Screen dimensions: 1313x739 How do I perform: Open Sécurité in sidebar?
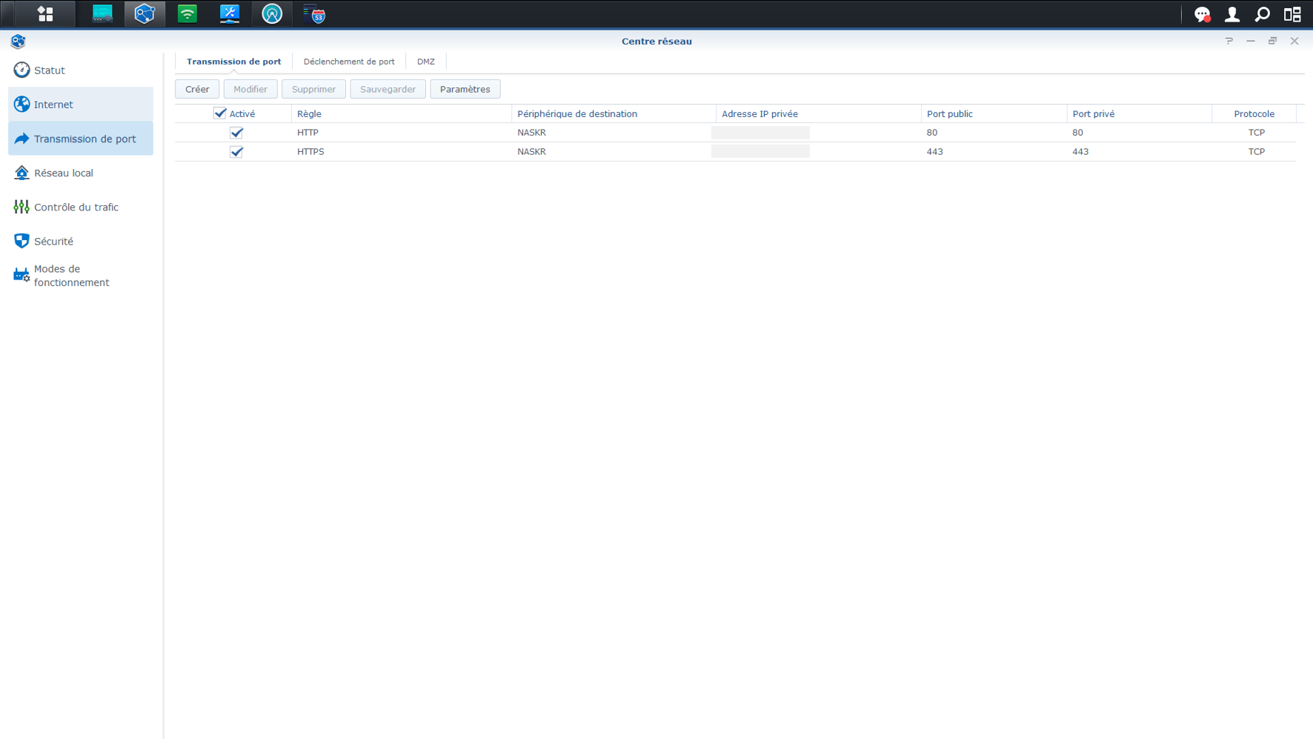point(81,241)
